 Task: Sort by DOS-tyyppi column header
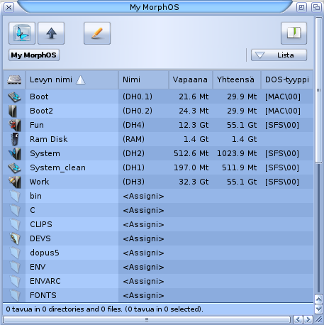(287, 79)
